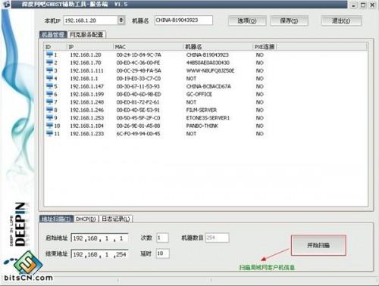Screen dimensions: 379x286
Task: Click computer icon of row 3
Action: point(49,70)
